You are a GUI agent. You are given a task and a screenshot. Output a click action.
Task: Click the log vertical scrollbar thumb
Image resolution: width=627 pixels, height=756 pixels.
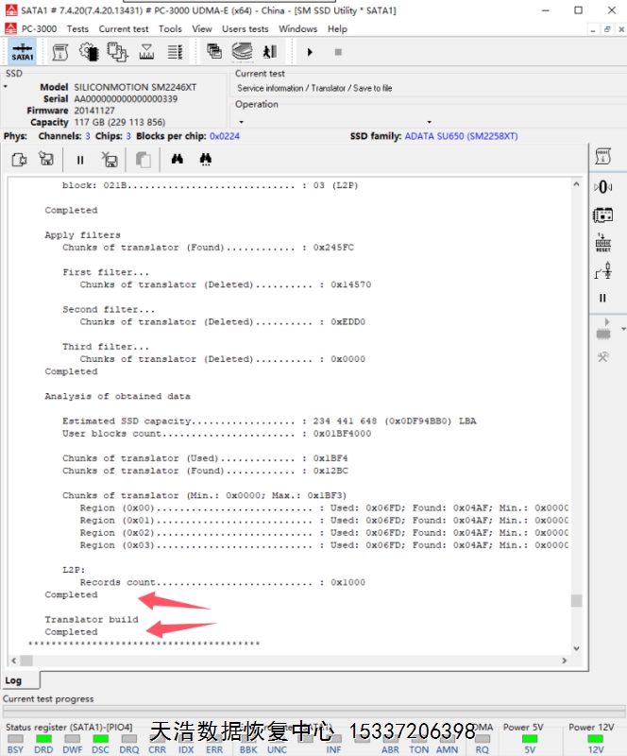click(576, 600)
